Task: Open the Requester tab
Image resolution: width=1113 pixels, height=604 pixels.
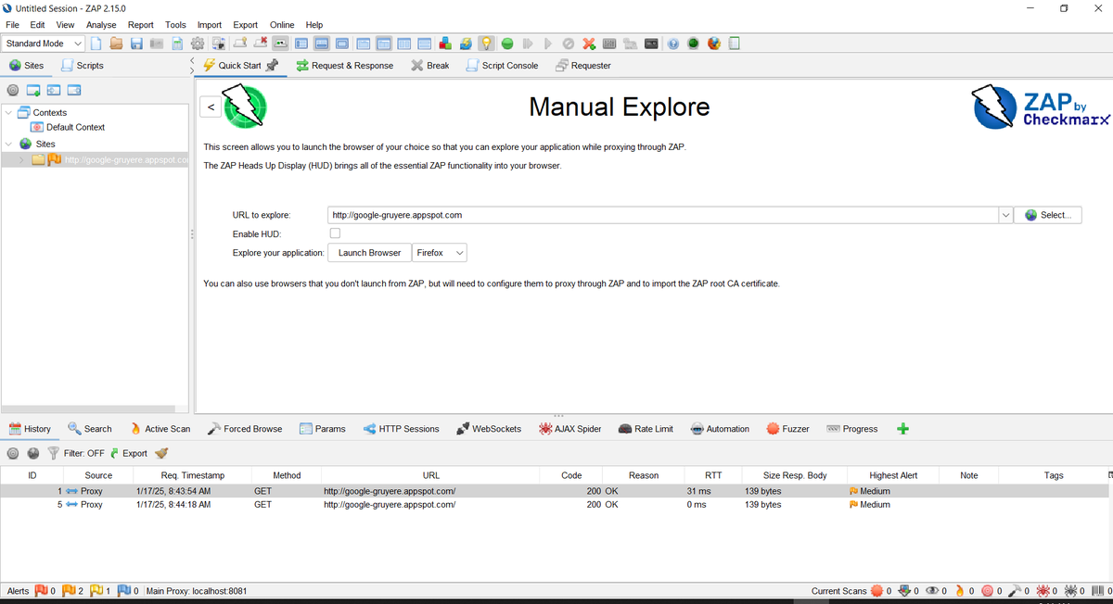Action: pos(582,66)
